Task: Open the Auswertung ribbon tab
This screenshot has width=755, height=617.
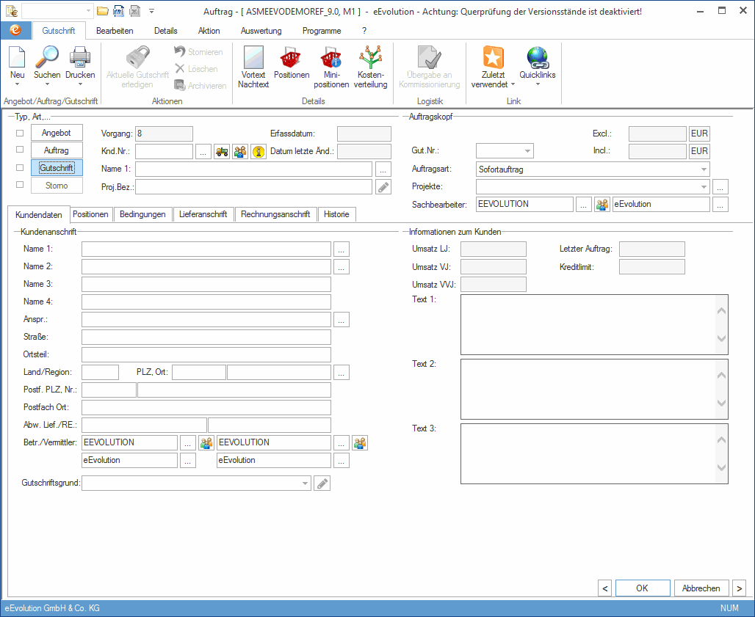Action: coord(261,31)
